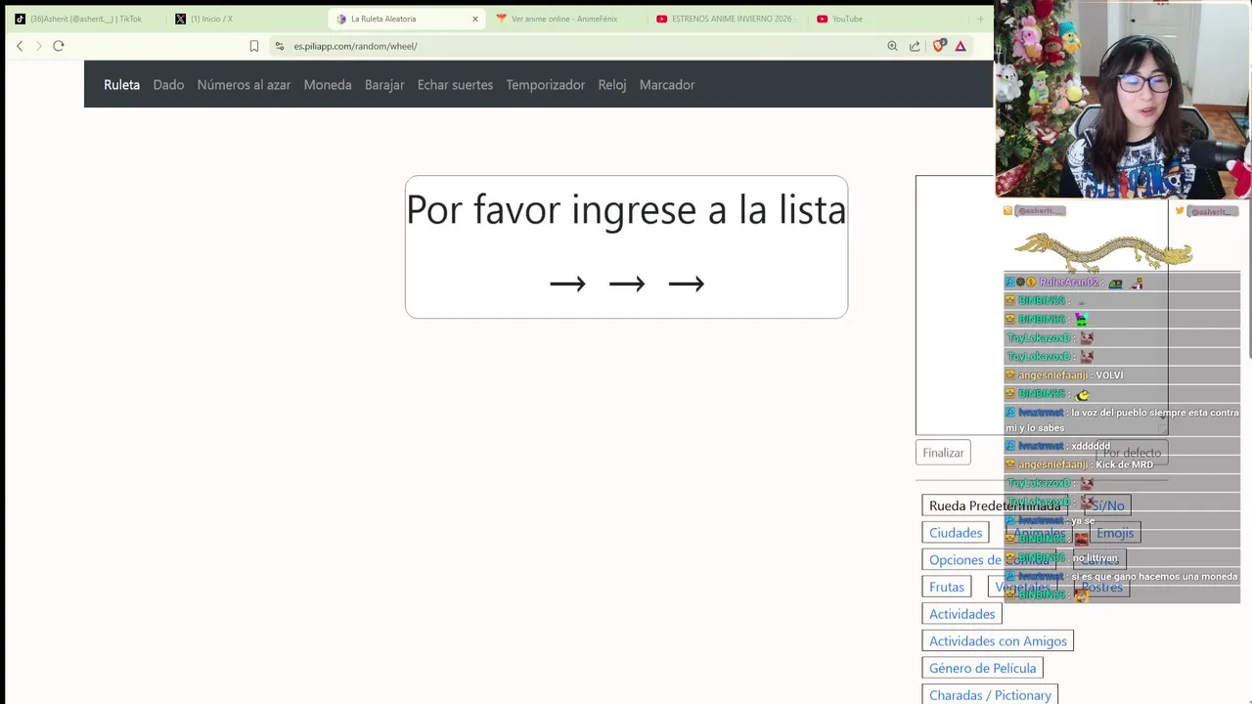Open the Reloj page in site navbar
This screenshot has height=704, width=1252.
pyautogui.click(x=612, y=85)
